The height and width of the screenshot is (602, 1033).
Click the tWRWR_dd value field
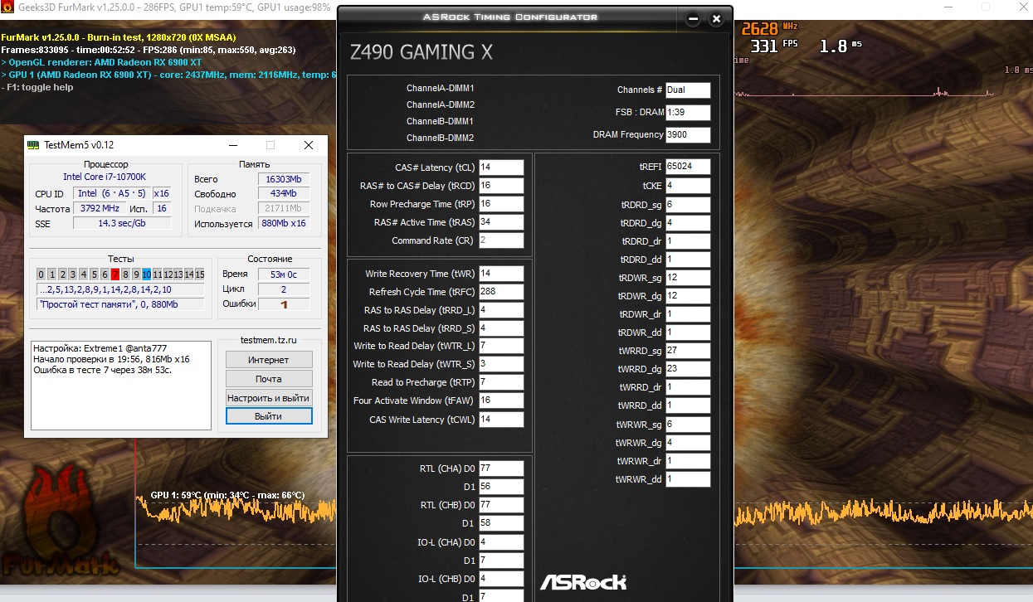tap(688, 479)
